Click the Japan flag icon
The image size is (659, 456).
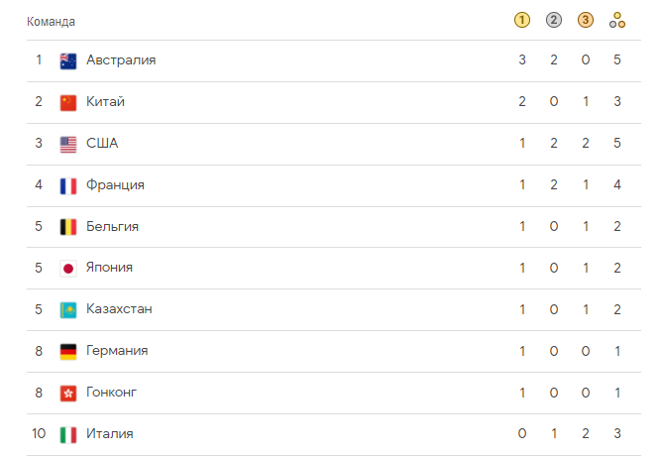click(x=68, y=268)
